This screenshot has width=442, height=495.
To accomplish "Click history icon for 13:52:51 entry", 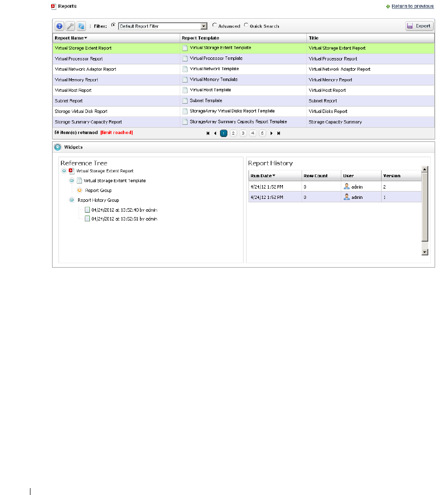I will [x=87, y=219].
